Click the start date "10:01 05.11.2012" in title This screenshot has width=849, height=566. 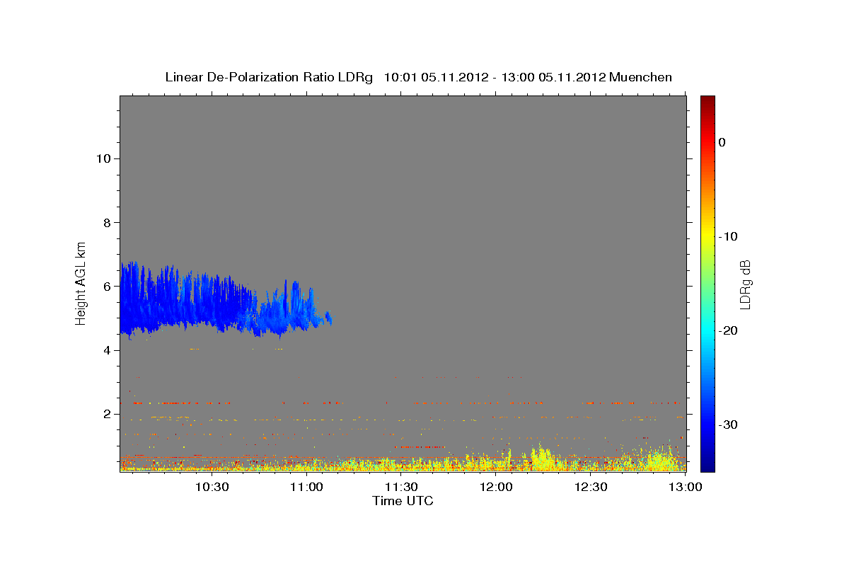coord(436,77)
